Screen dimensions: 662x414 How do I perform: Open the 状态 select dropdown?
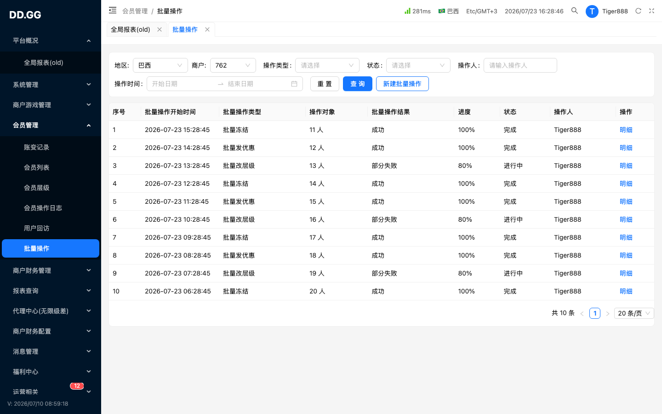[x=418, y=65]
